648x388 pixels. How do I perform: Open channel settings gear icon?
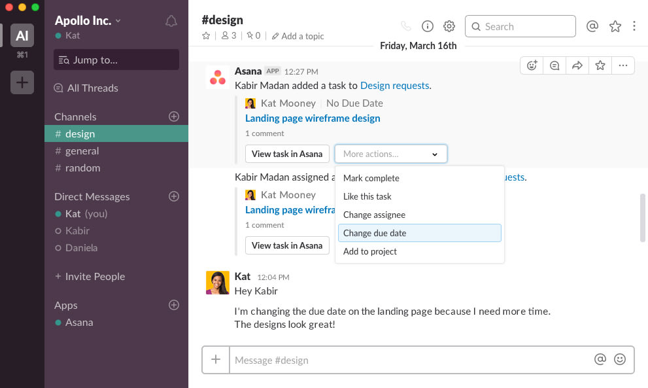tap(449, 26)
